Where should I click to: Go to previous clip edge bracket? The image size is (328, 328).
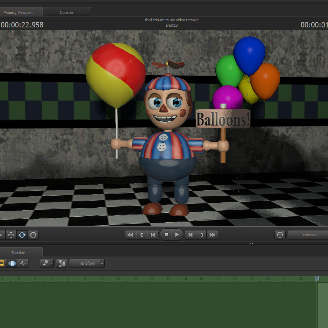pyautogui.click(x=142, y=235)
